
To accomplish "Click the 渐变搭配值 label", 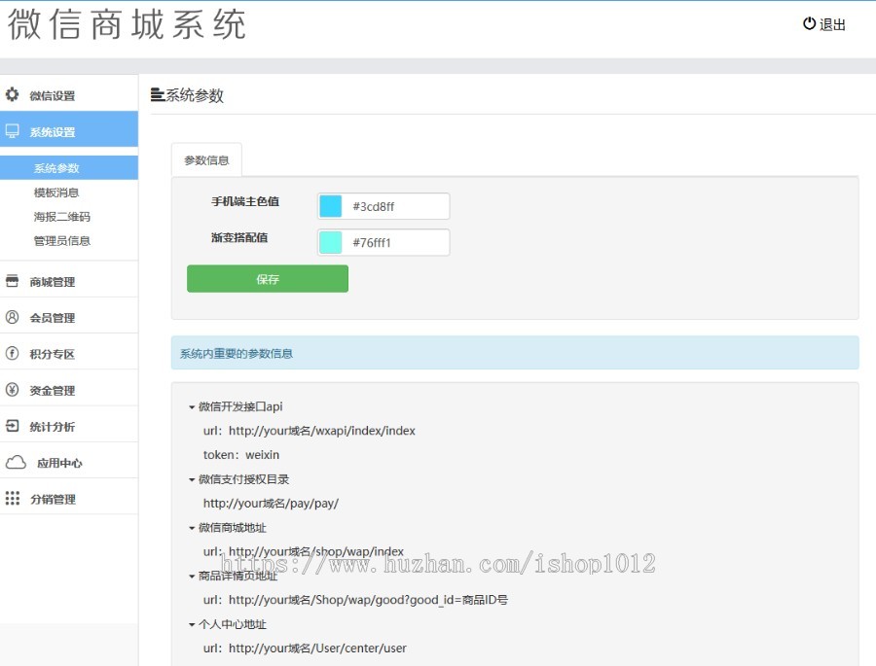I will pyautogui.click(x=239, y=237).
